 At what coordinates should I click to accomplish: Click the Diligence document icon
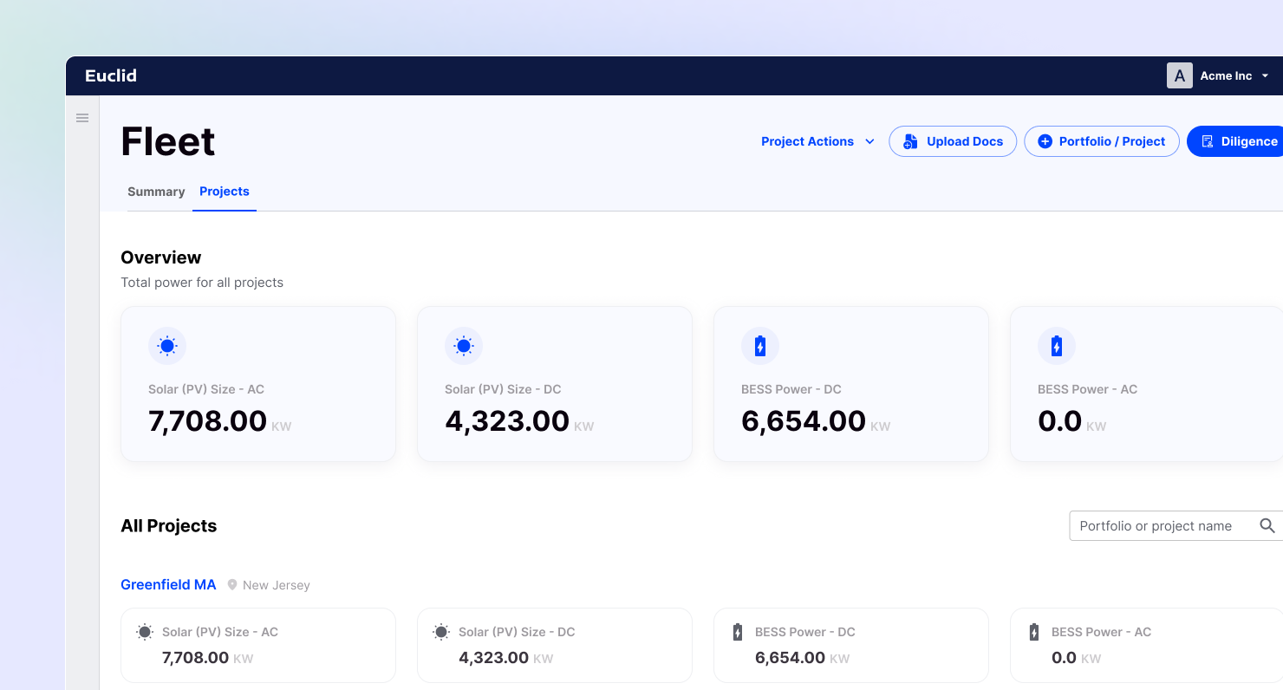pyautogui.click(x=1207, y=141)
